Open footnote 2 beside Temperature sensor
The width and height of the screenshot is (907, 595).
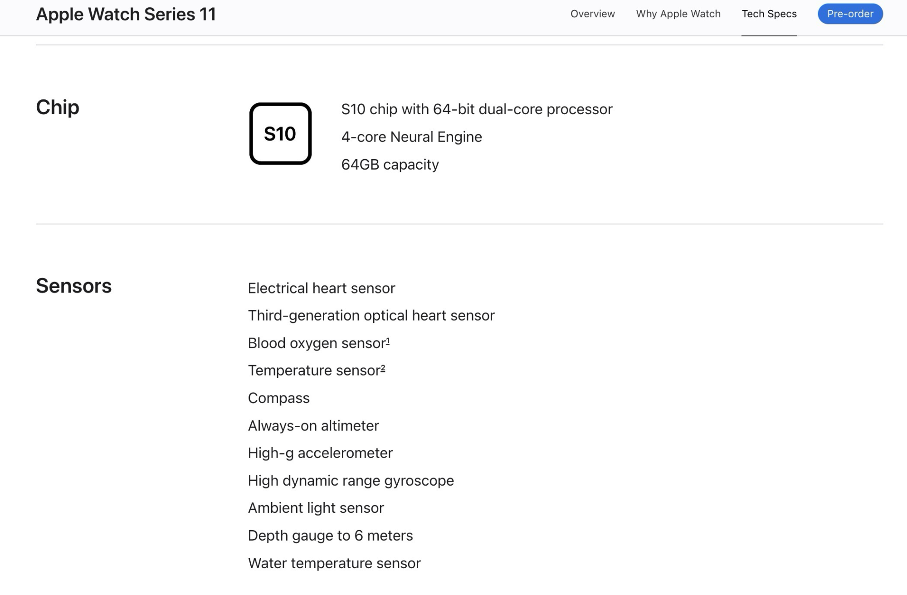click(x=383, y=368)
